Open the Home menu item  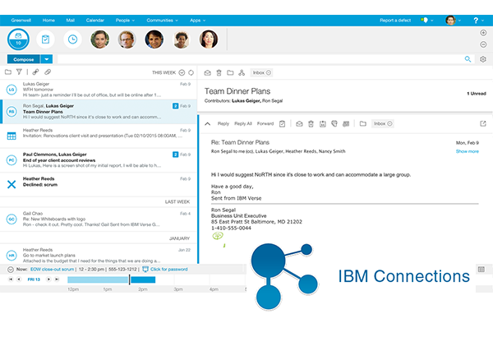[48, 21]
